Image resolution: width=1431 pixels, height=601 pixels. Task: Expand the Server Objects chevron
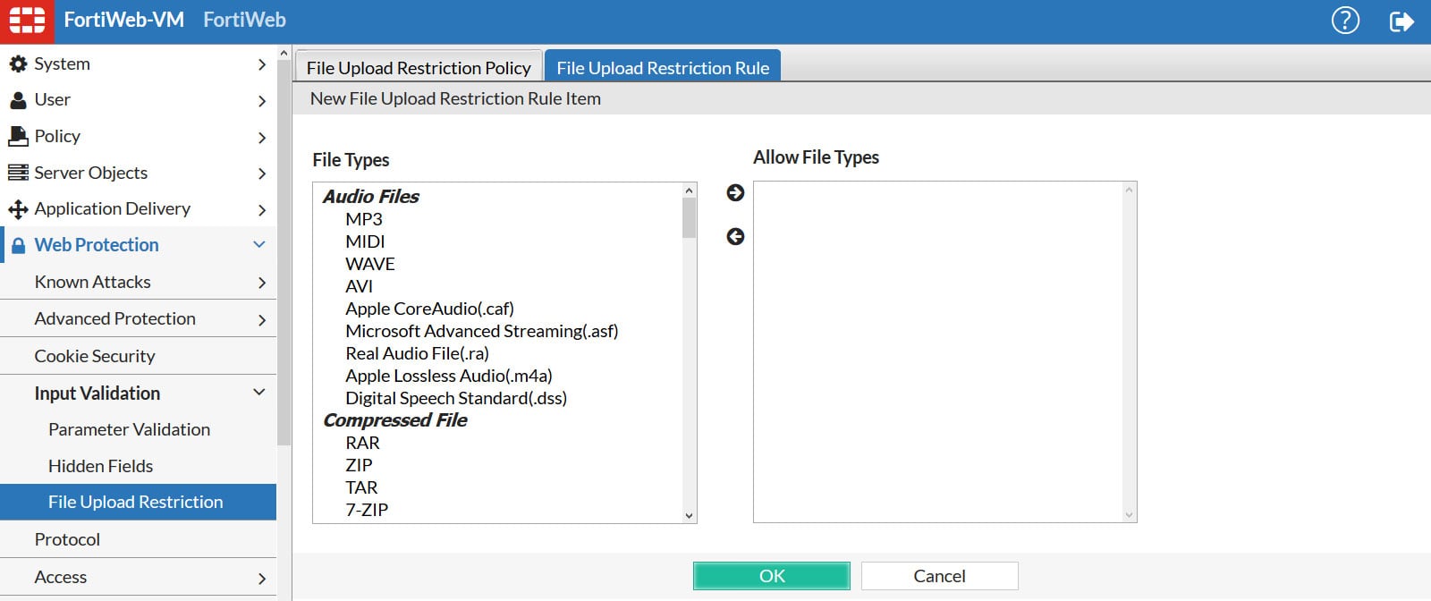[x=261, y=174]
